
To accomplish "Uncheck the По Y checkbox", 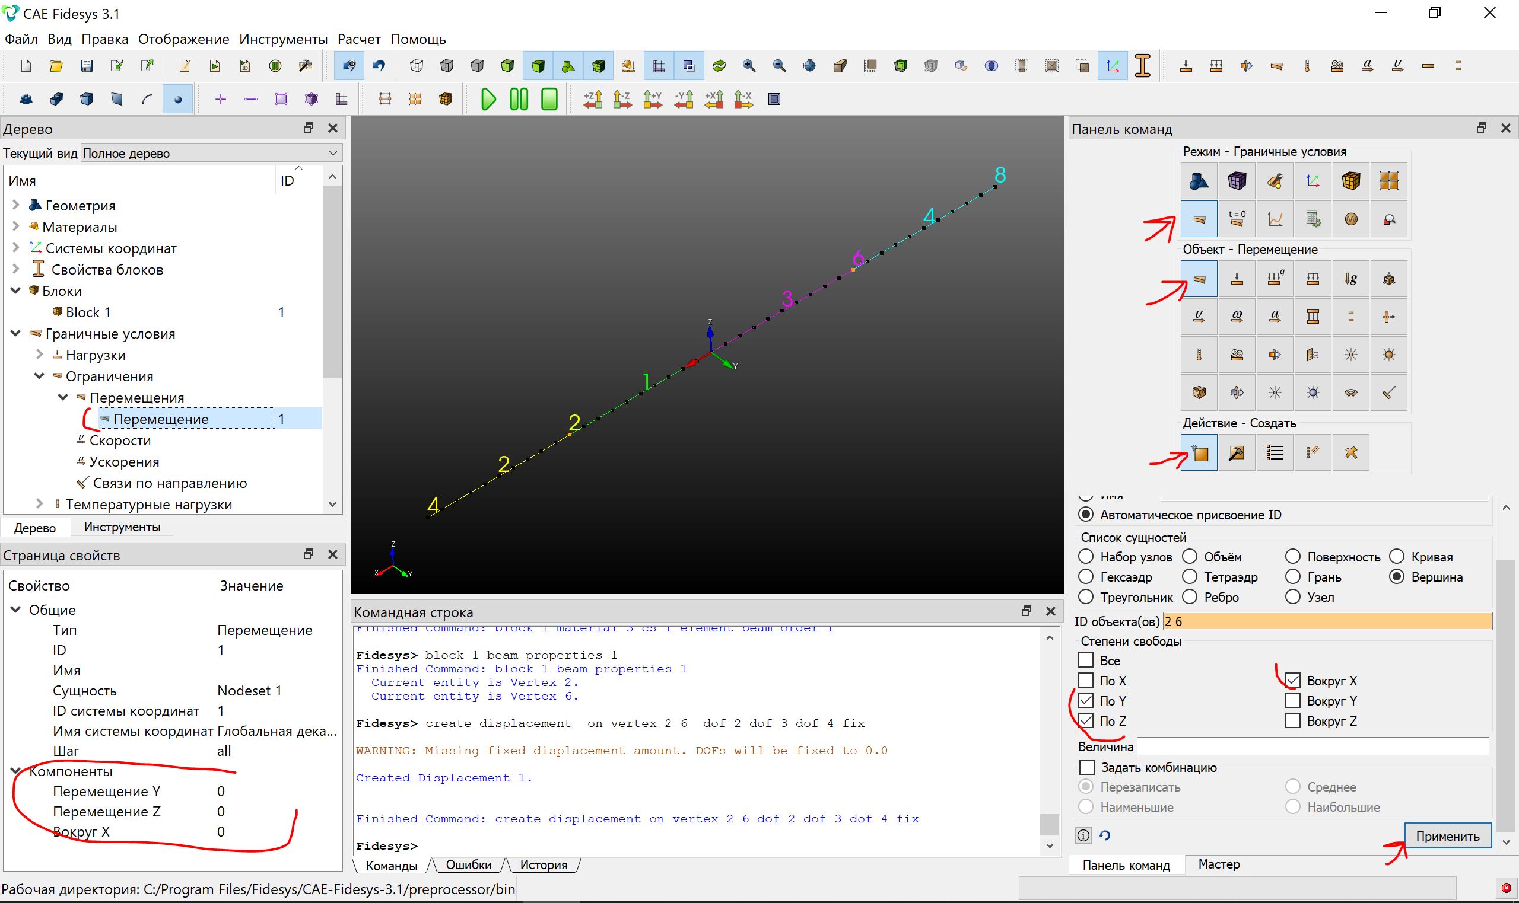I will [x=1085, y=700].
